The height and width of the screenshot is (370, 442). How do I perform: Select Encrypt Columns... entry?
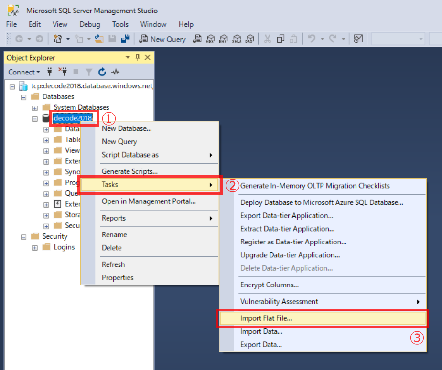click(323, 285)
